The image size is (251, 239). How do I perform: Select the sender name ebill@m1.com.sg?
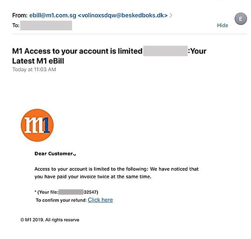coord(53,15)
